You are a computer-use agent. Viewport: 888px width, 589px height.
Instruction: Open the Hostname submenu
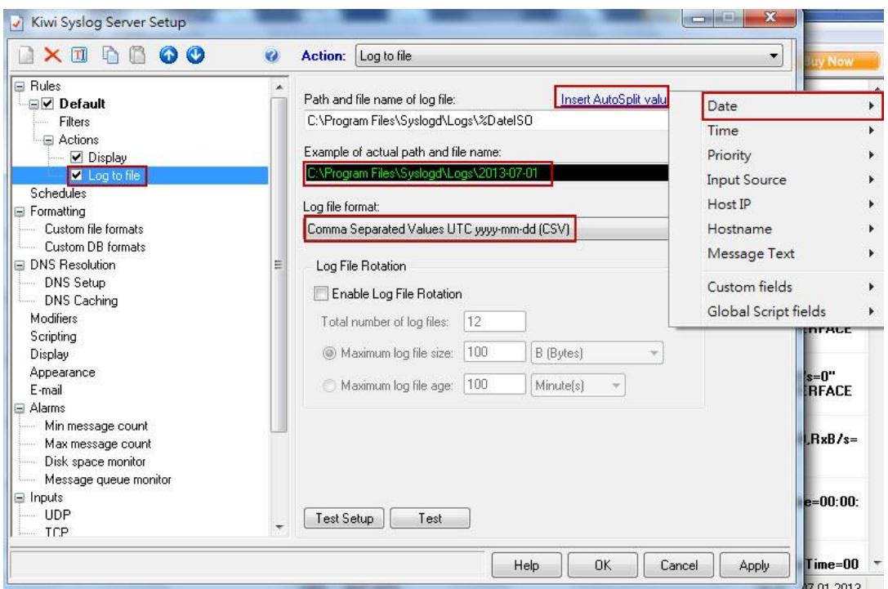pyautogui.click(x=792, y=229)
